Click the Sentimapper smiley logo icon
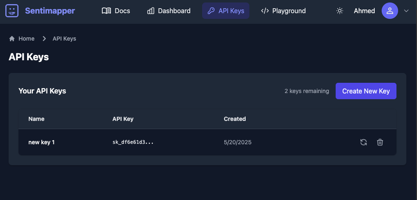This screenshot has height=200, width=417. (12, 11)
